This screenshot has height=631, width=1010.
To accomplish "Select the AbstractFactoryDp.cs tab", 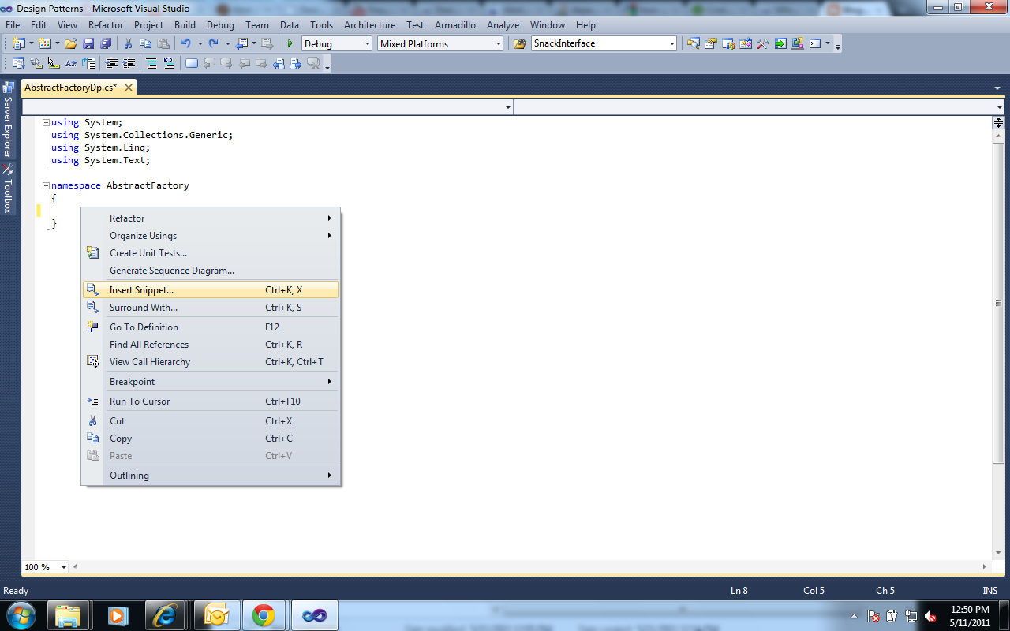I will pyautogui.click(x=70, y=88).
